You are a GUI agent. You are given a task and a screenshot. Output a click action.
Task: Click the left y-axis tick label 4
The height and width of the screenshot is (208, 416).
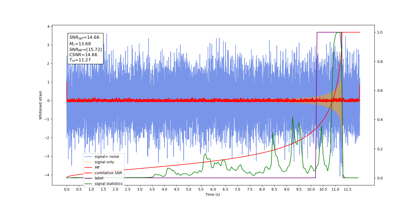click(x=48, y=27)
